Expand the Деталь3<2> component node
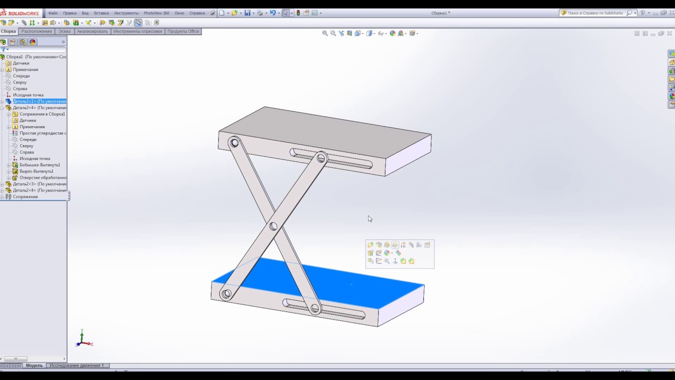The height and width of the screenshot is (380, 675). (2, 101)
